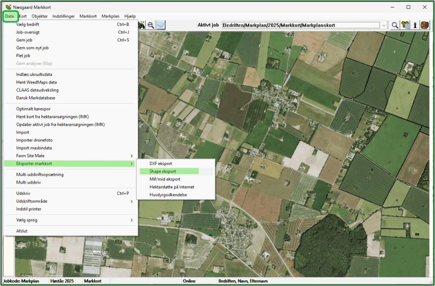Click Gem job in the Data menu
435x286 pixels.
click(x=24, y=40)
